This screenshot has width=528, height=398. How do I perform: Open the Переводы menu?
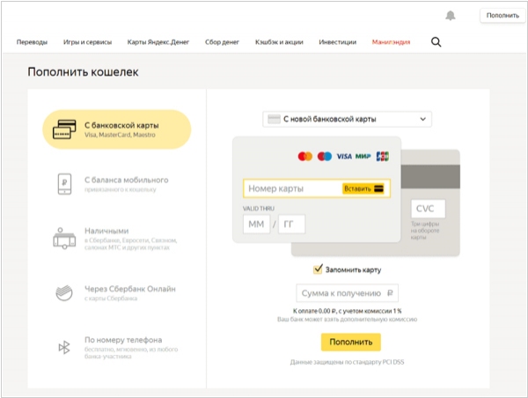click(x=32, y=42)
